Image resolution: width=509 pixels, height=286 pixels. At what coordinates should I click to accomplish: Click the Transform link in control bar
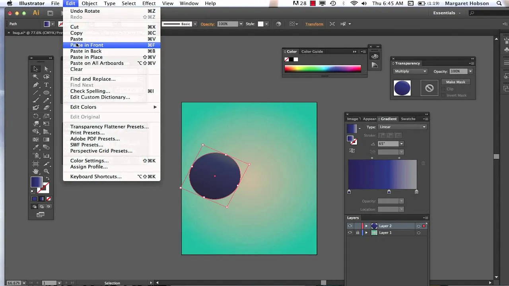[314, 24]
